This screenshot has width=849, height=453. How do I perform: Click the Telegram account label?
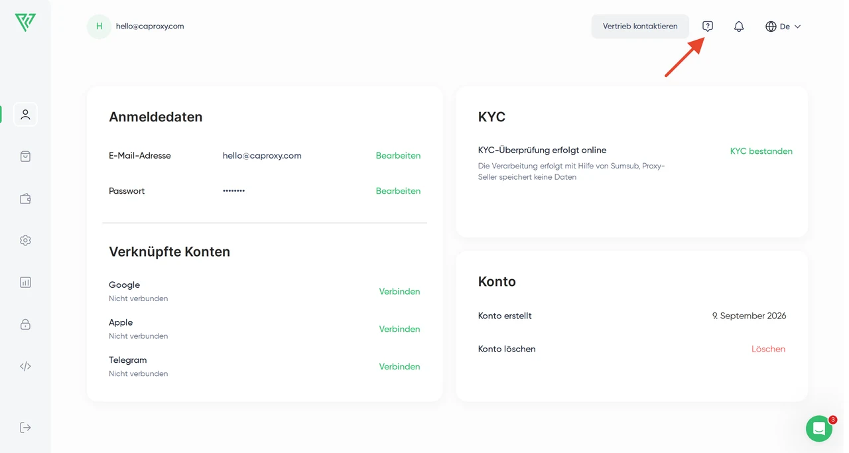point(128,360)
